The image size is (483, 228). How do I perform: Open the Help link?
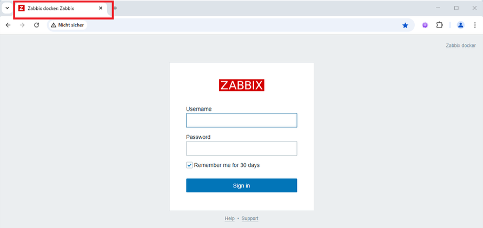point(229,218)
